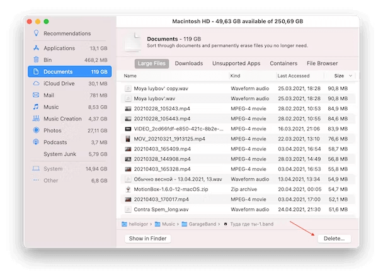Click the 24.04.2021, 21:30 date cell
Viewport: 383px width, 279px height.
pos(299,209)
